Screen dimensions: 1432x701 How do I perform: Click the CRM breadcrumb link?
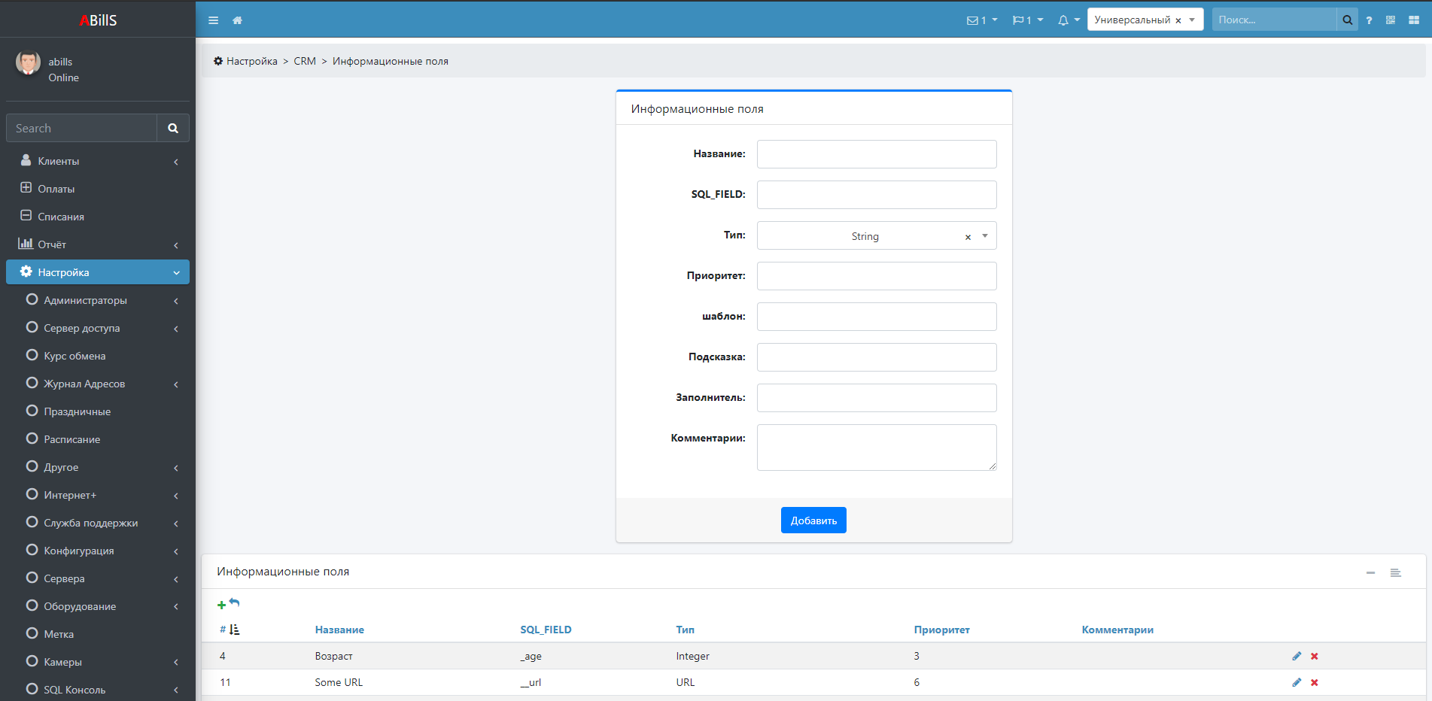click(x=305, y=61)
